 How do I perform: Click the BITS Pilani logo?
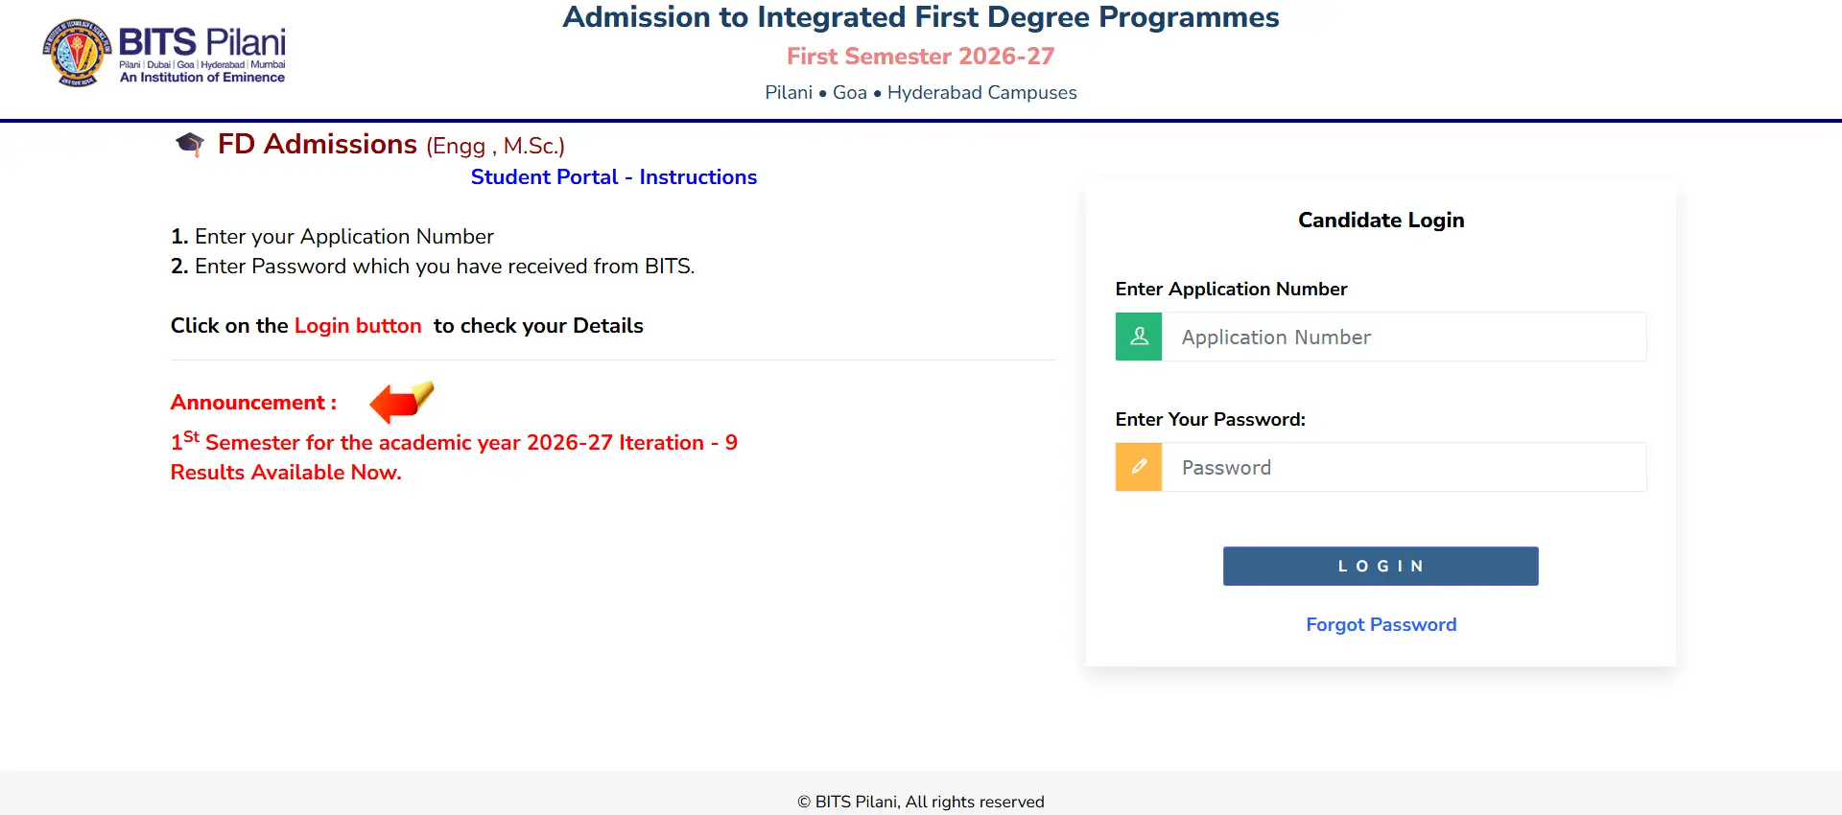coord(164,53)
